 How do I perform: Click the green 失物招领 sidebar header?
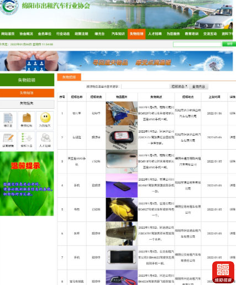[27, 80]
